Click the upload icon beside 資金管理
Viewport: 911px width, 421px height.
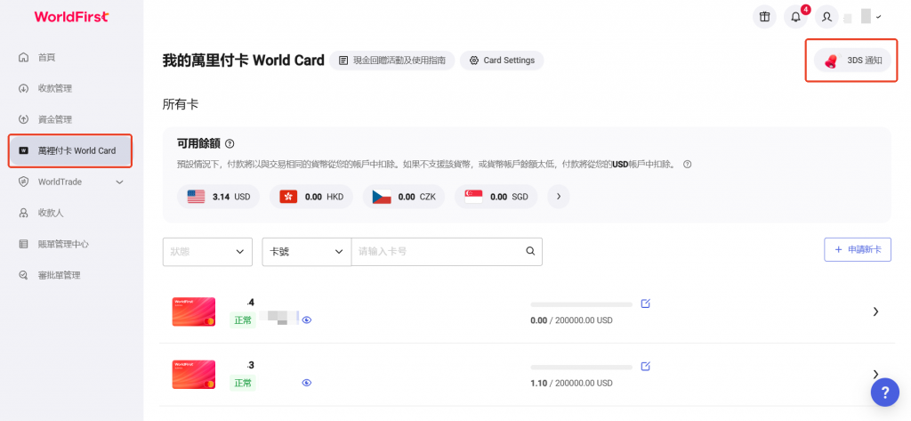coord(23,119)
